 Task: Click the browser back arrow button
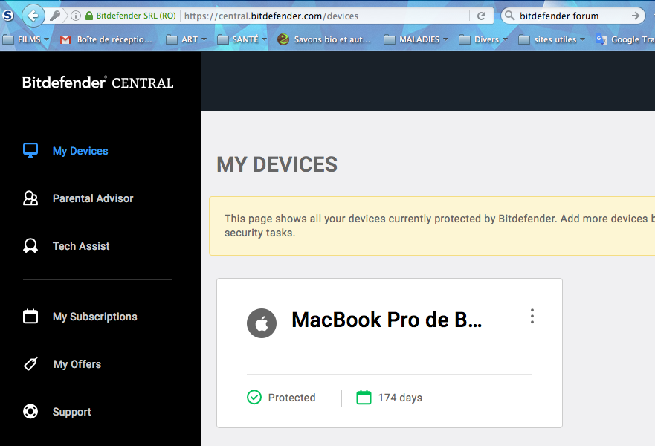pyautogui.click(x=33, y=16)
